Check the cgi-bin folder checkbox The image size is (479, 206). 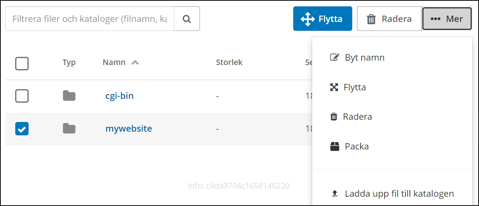pos(22,96)
